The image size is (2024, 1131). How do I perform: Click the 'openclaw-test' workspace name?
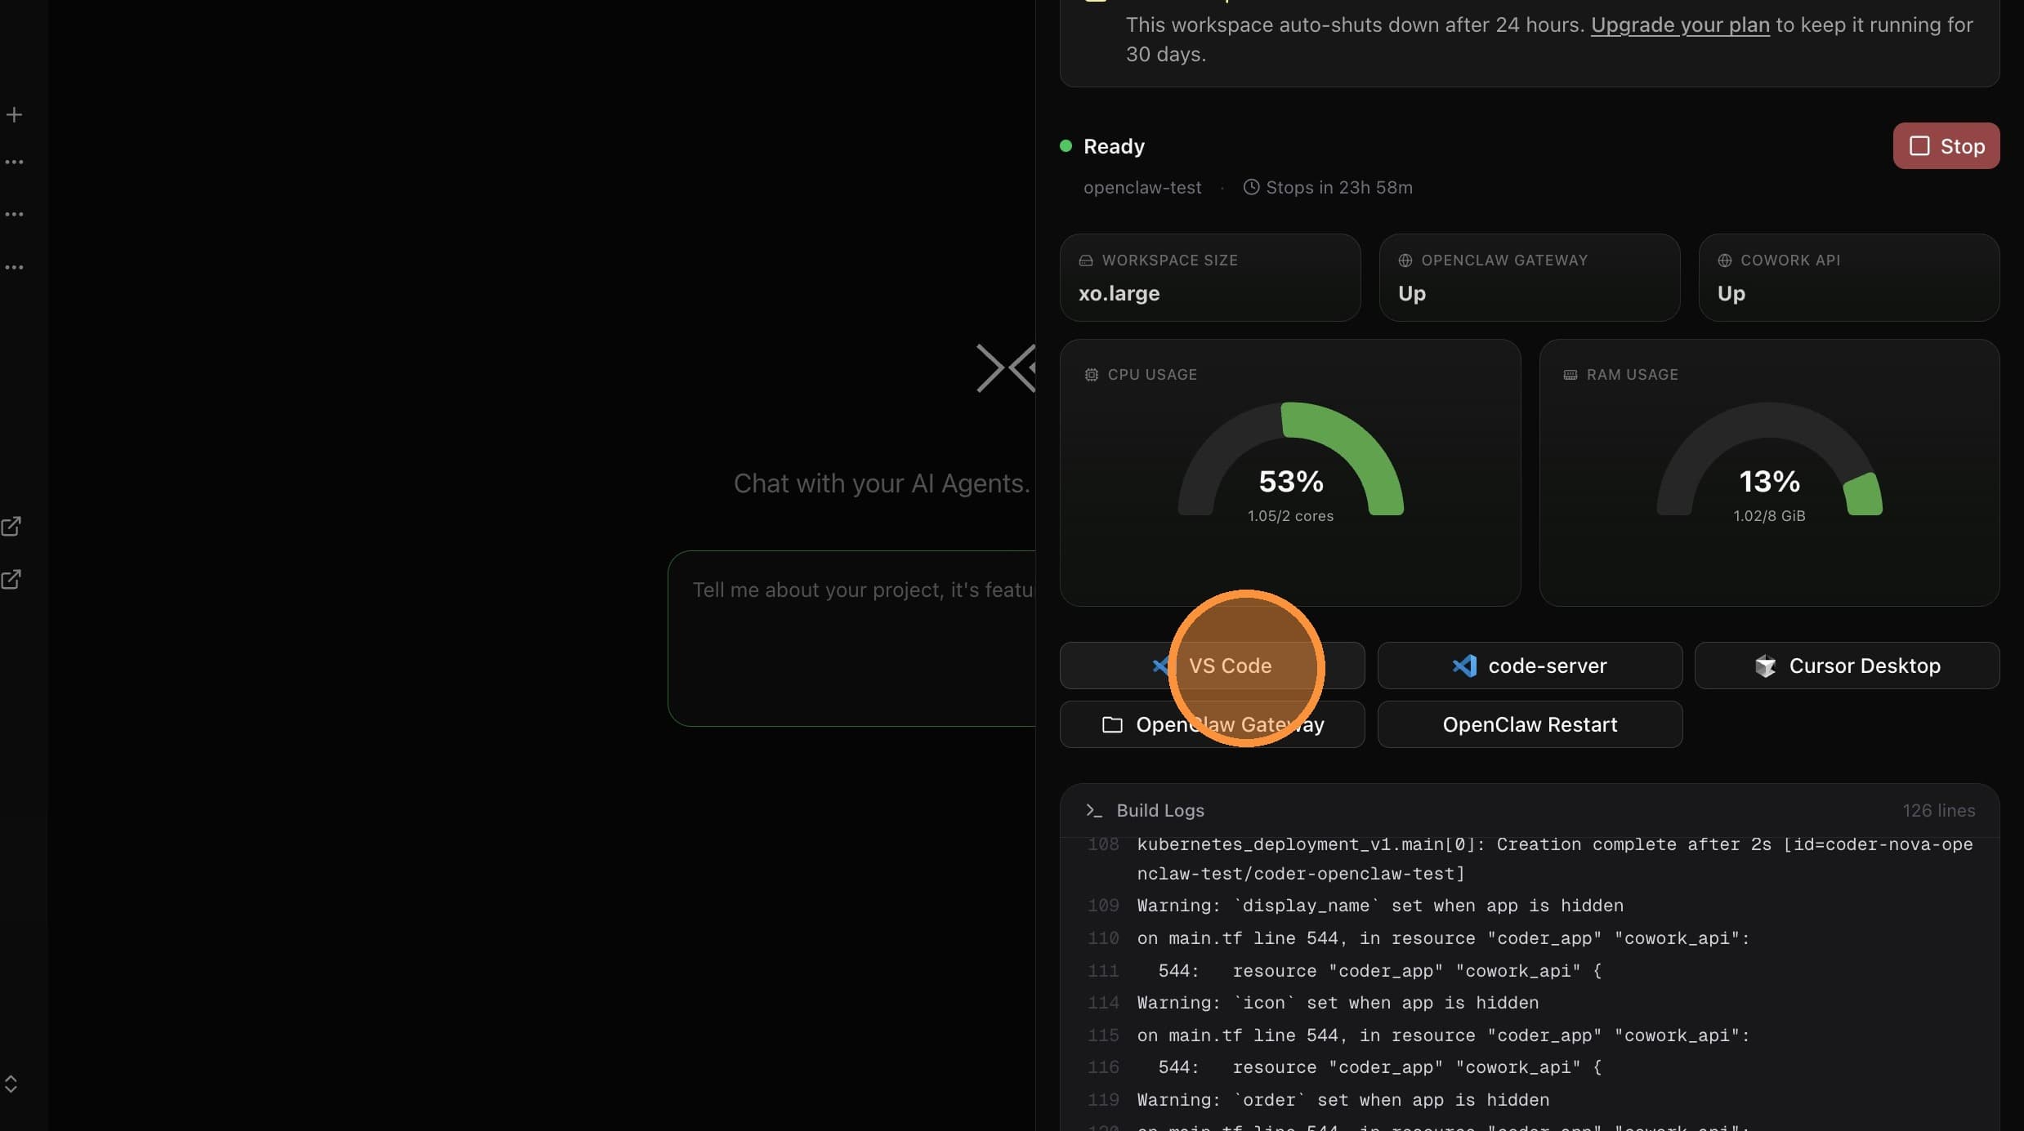(1142, 187)
